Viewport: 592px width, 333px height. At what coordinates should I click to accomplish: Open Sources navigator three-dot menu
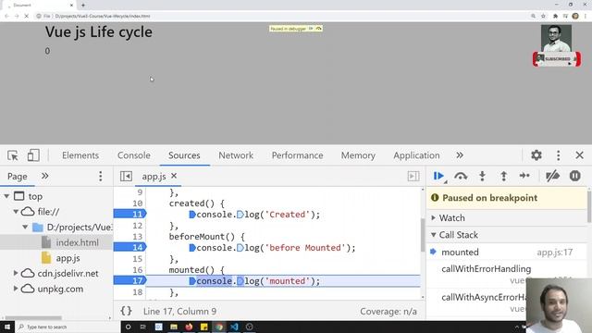(101, 177)
